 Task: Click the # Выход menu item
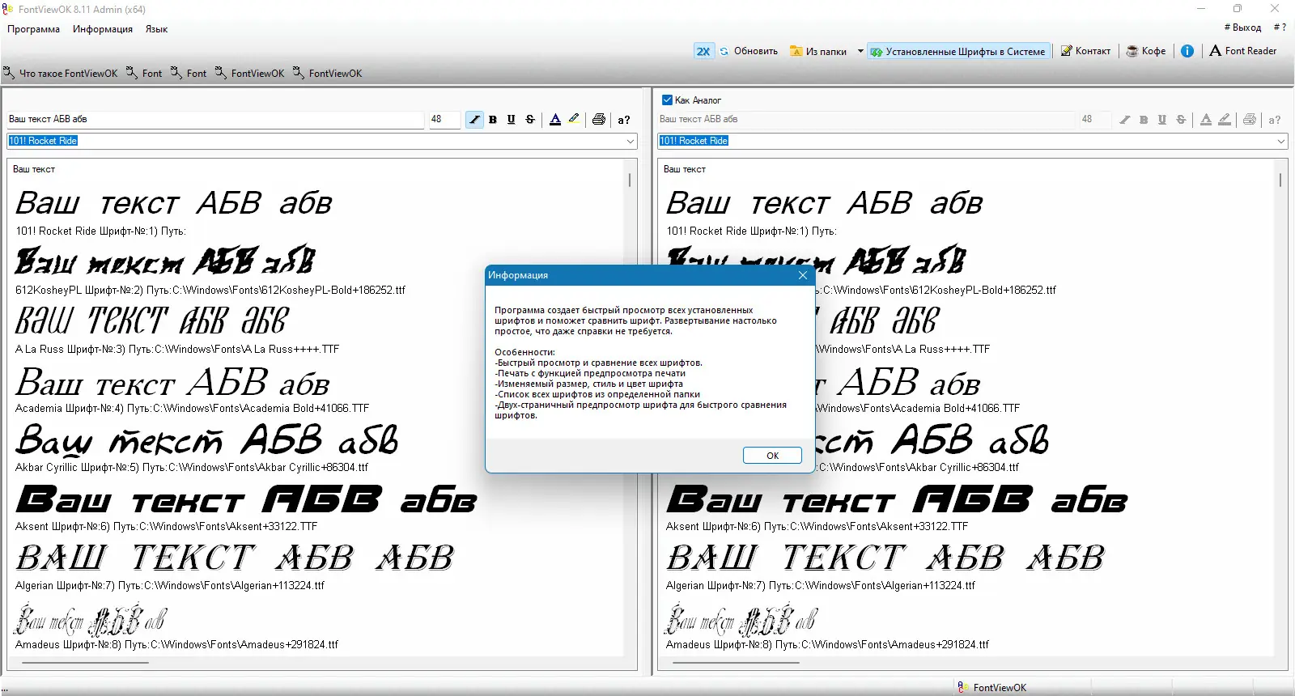coord(1242,28)
